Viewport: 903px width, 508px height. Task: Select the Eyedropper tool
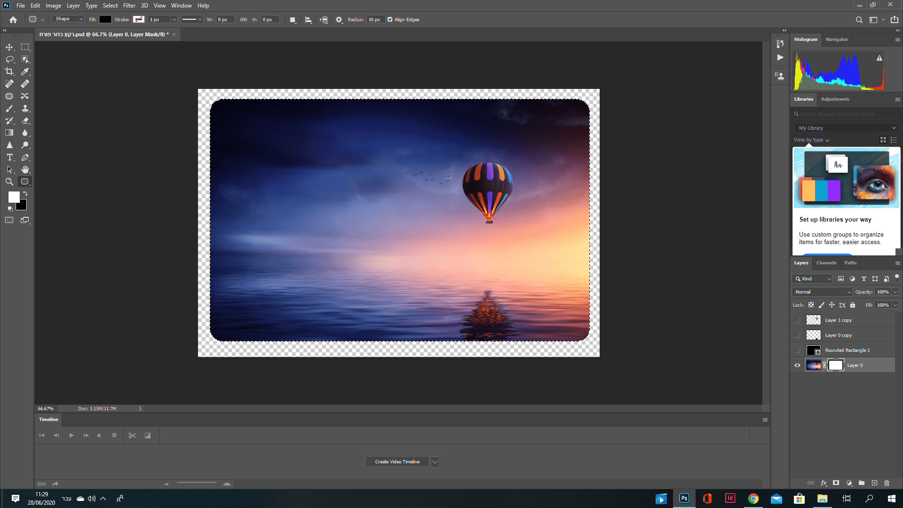(x=25, y=71)
